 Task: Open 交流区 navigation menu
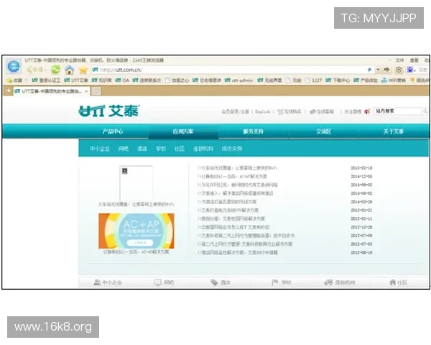(323, 132)
